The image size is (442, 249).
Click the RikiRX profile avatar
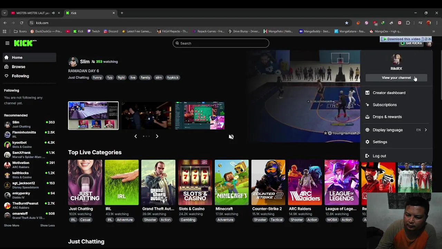(396, 58)
